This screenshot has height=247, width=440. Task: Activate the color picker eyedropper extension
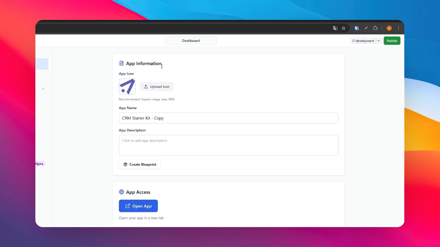point(366,28)
